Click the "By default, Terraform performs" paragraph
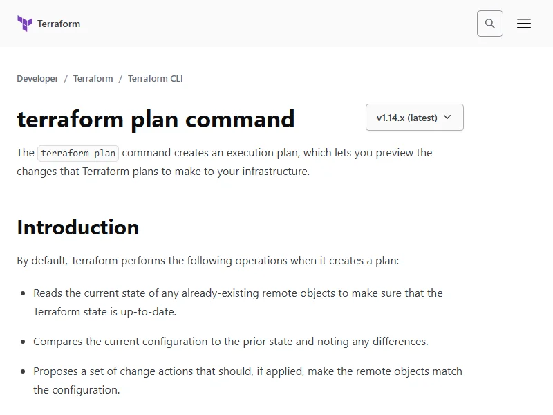Image resolution: width=553 pixels, height=415 pixels. (207, 261)
